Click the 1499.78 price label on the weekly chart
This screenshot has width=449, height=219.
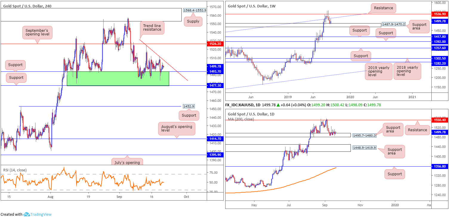440,21
